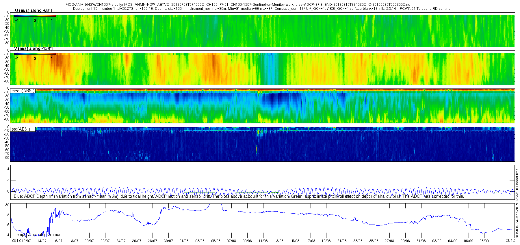520x245 pixels.
Task: Click the '18' tick on temperature axis
Action: (8, 215)
